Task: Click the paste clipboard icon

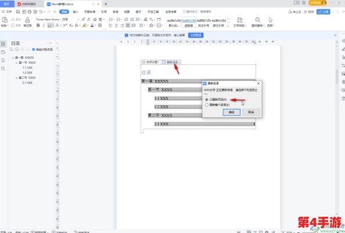Action: 5,20
